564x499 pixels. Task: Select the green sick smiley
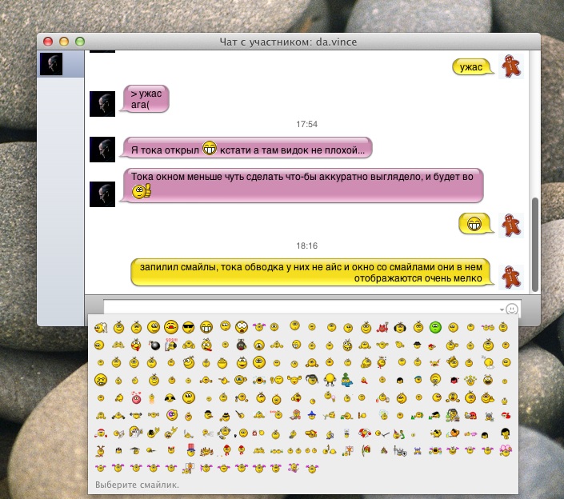click(x=435, y=327)
